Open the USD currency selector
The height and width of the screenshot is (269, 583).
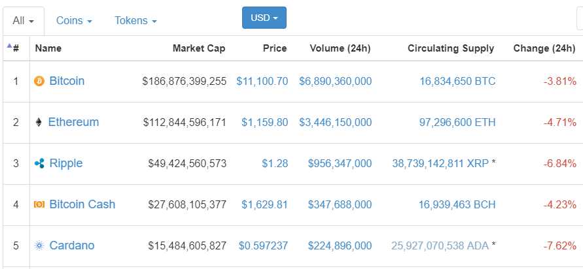click(x=264, y=18)
